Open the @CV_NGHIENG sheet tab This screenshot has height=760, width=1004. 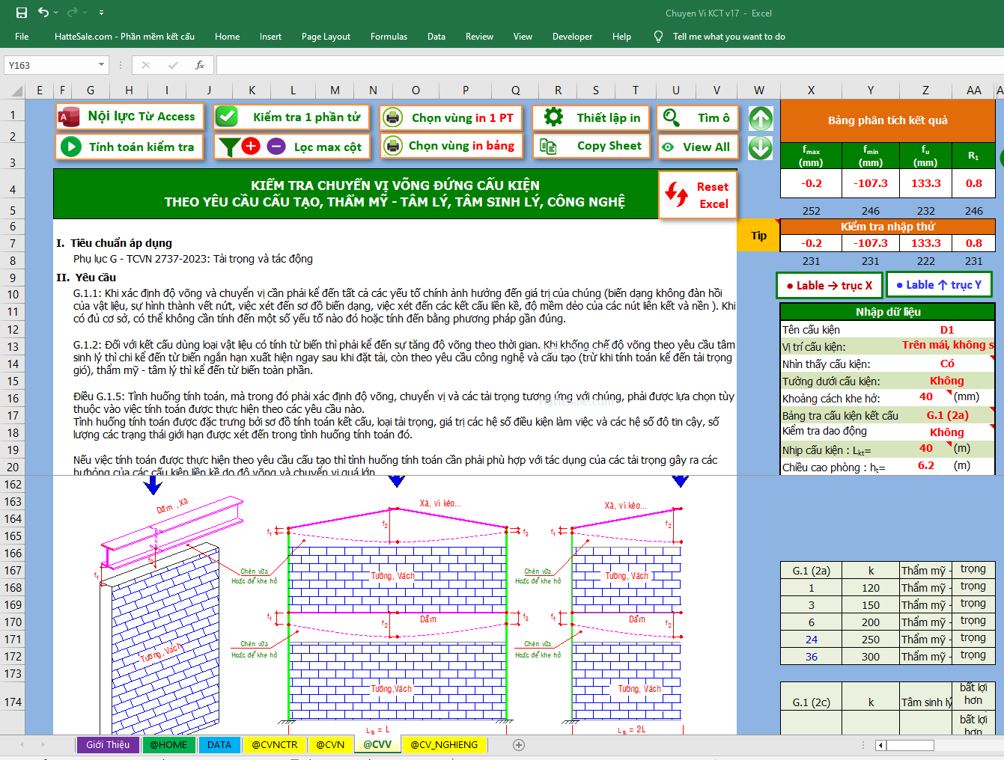coord(444,745)
